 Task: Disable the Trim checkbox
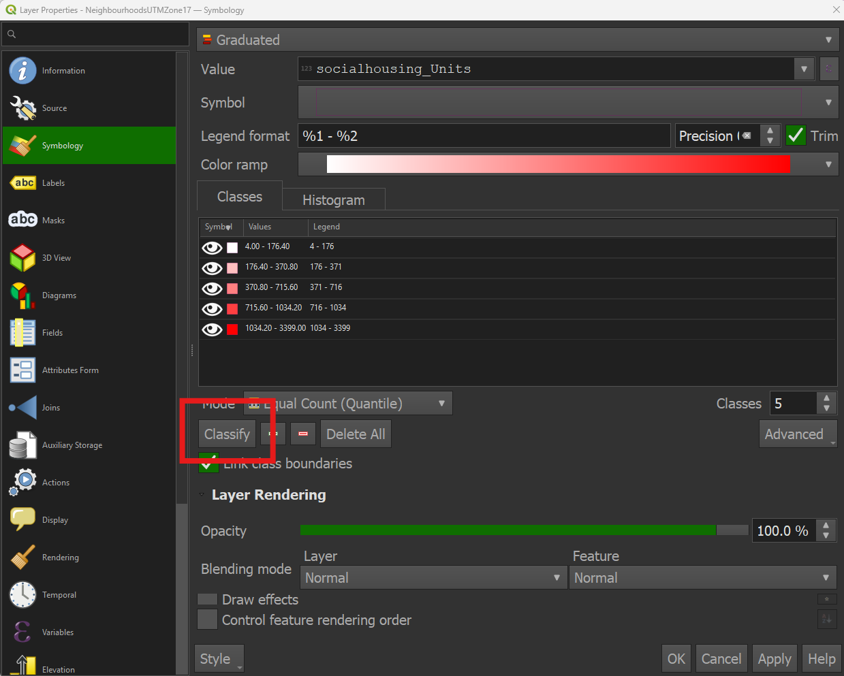pos(796,135)
